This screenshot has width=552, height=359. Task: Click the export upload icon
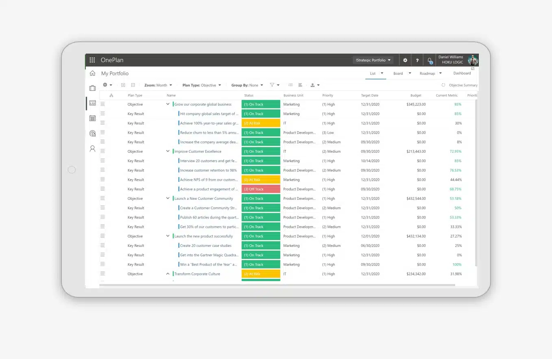point(313,85)
